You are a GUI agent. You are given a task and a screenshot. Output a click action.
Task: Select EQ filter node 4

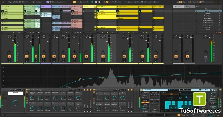pyautogui.click(x=190, y=73)
